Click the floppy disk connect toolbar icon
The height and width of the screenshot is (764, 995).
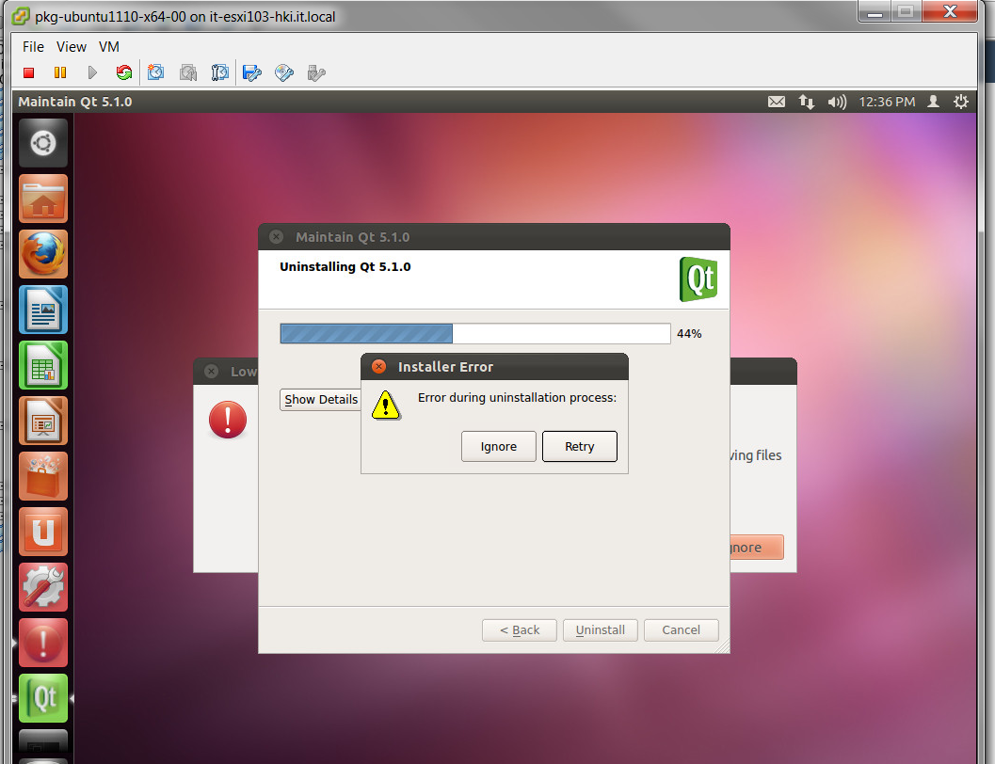point(251,72)
